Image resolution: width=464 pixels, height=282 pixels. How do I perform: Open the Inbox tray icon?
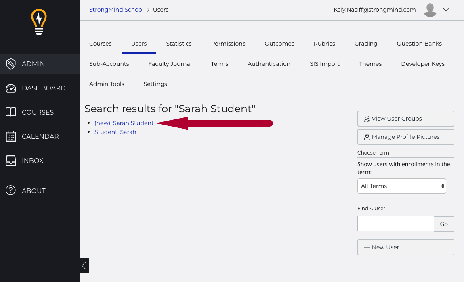click(11, 161)
